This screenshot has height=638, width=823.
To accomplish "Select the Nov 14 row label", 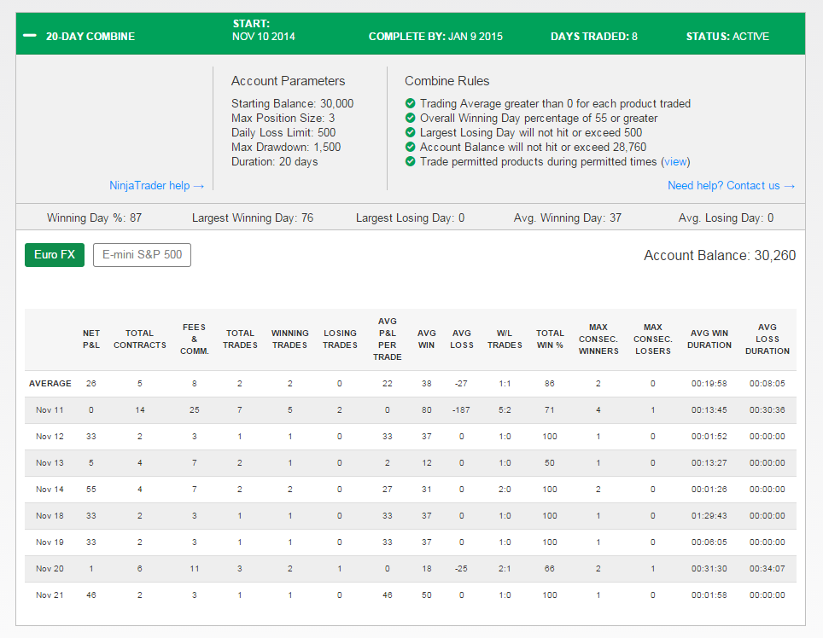I will pyautogui.click(x=50, y=489).
